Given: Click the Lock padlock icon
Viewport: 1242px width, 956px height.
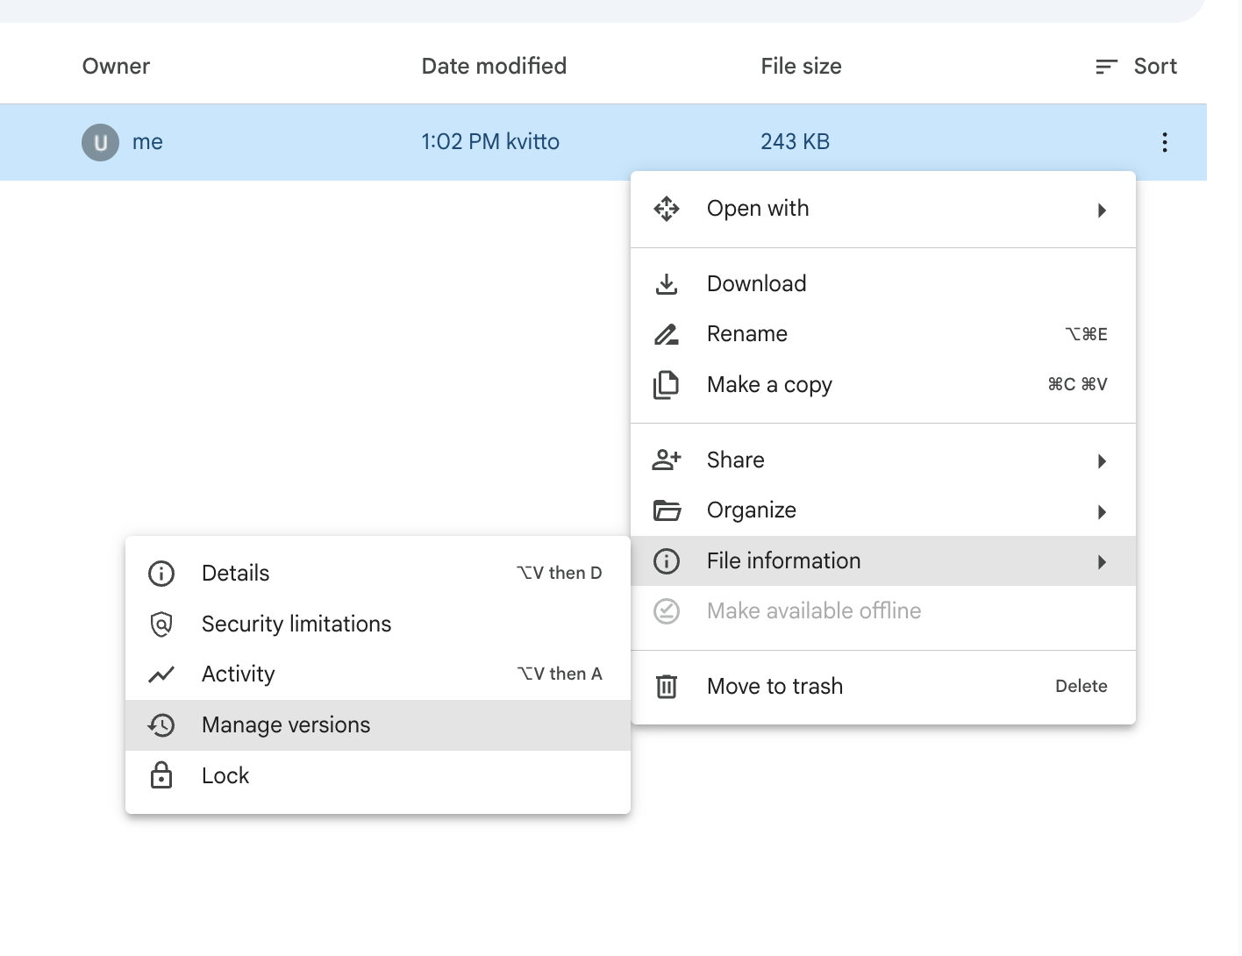Looking at the screenshot, I should pos(161,775).
